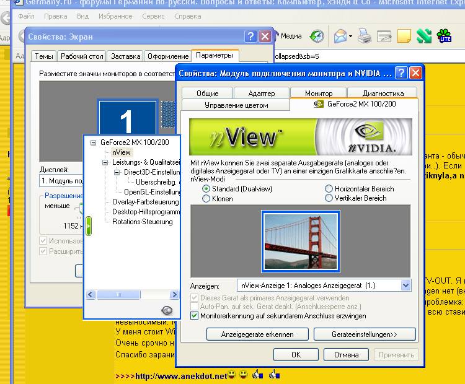The height and width of the screenshot is (384, 465).
Task: Select the Klonen radio button
Action: click(206, 199)
